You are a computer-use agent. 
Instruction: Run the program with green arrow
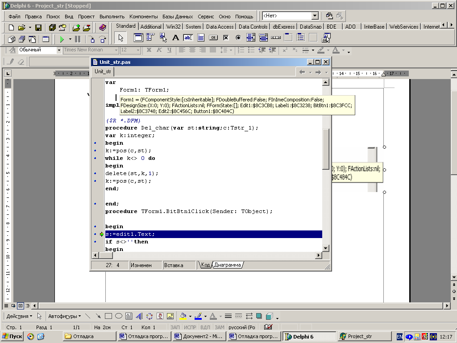click(62, 39)
